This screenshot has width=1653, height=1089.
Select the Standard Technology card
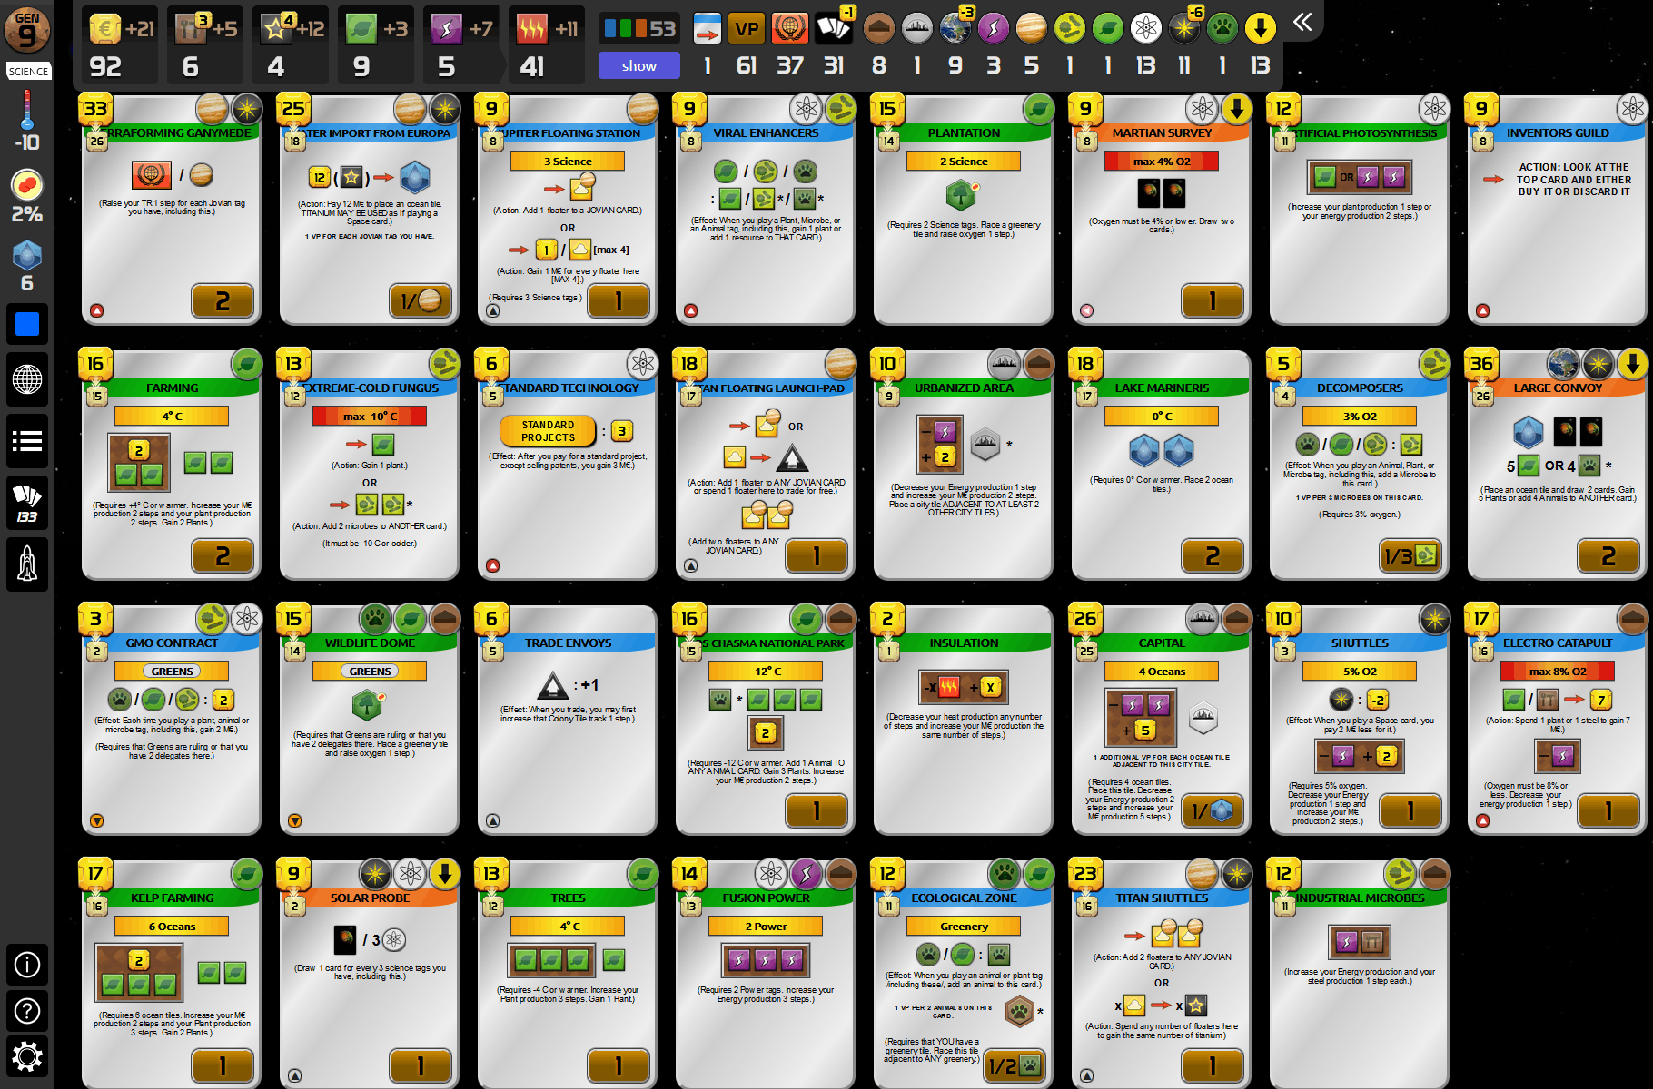tap(568, 464)
